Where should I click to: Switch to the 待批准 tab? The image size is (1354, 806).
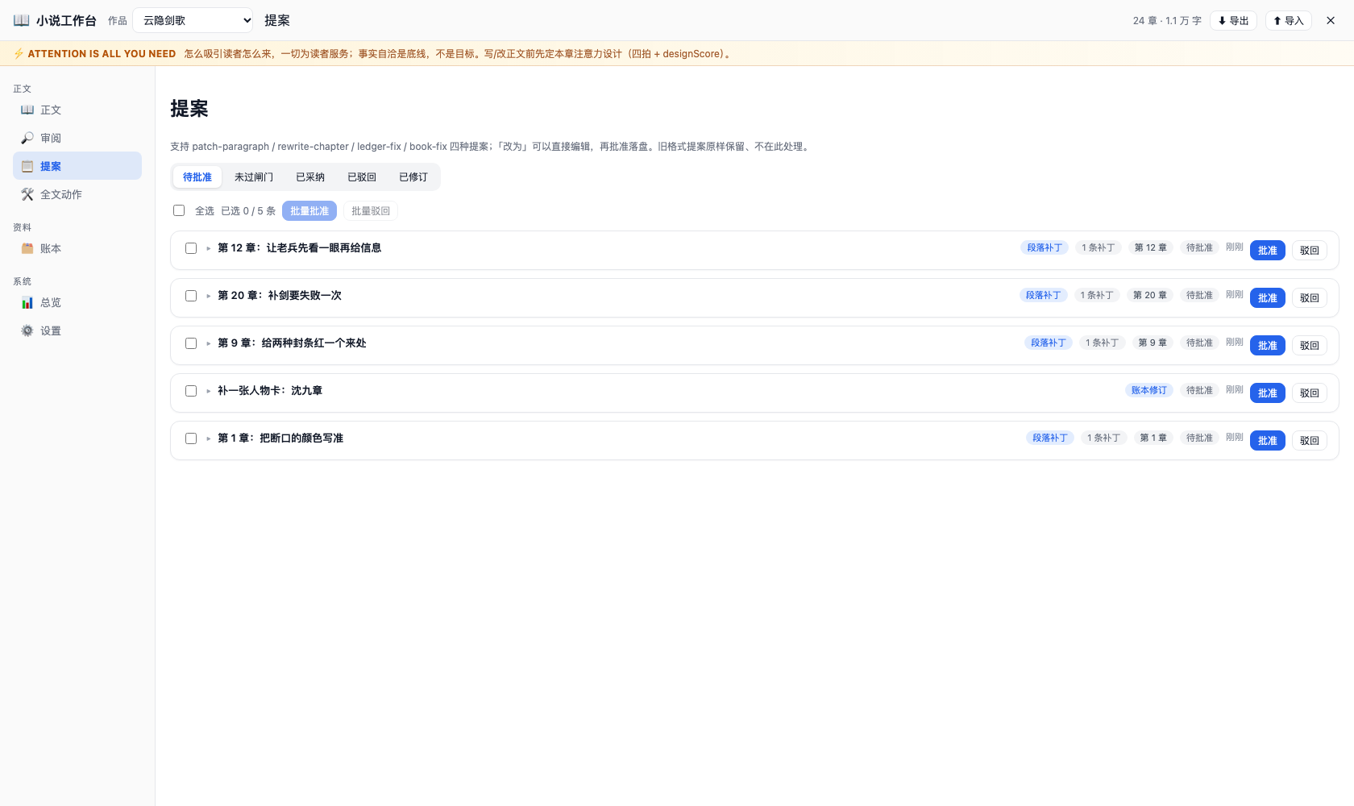tap(197, 177)
